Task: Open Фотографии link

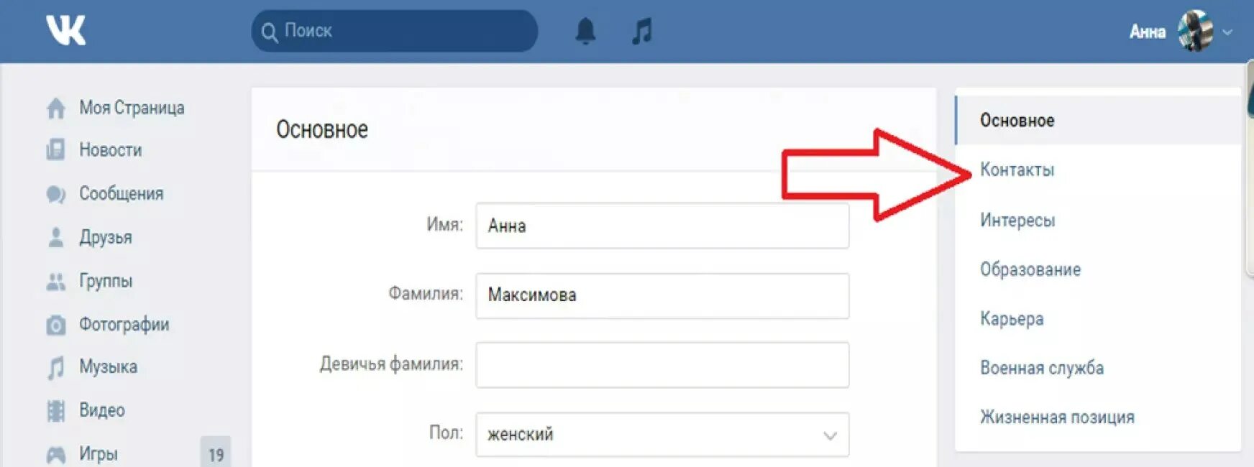Action: click(x=124, y=324)
